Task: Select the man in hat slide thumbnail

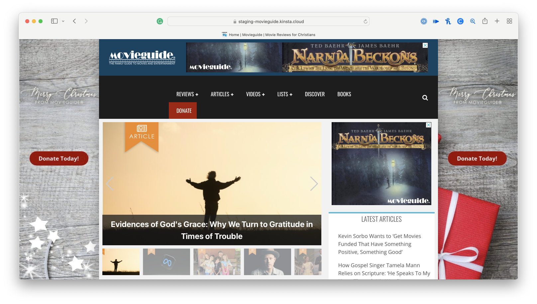Action: 268,262
